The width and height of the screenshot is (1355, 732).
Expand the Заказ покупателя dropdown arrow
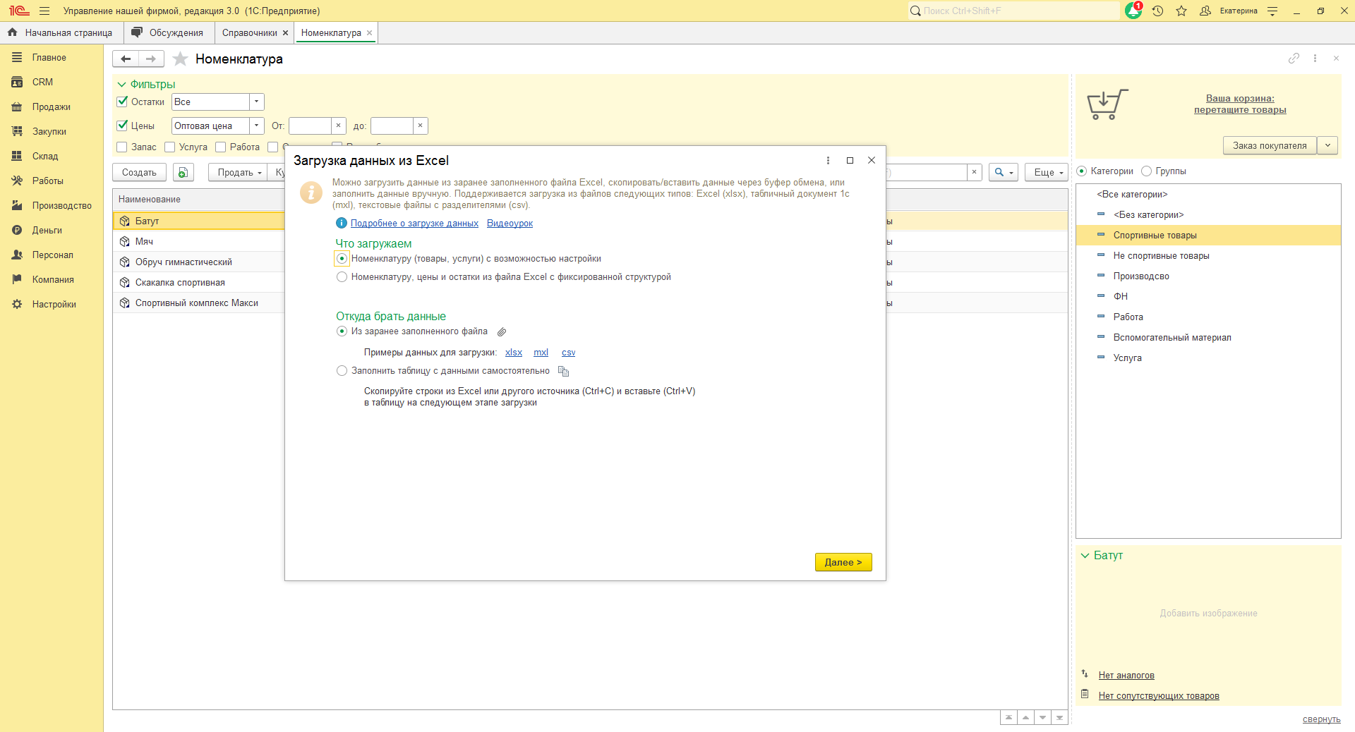pyautogui.click(x=1327, y=145)
